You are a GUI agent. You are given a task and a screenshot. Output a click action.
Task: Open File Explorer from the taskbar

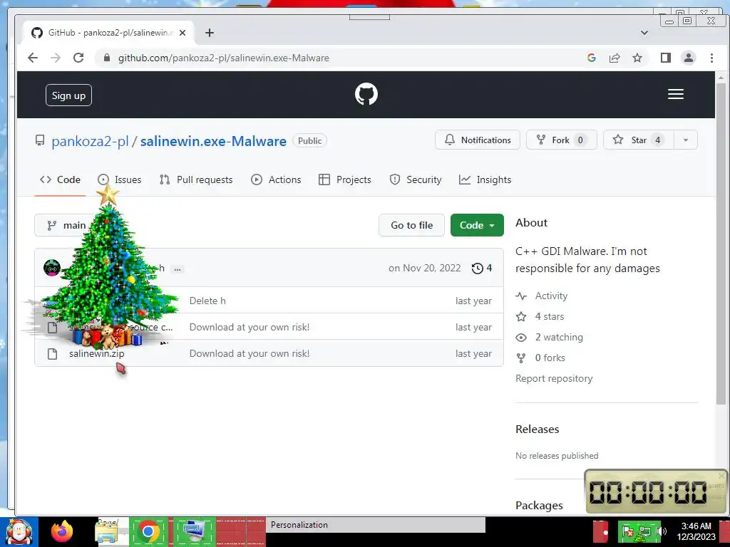point(107,531)
